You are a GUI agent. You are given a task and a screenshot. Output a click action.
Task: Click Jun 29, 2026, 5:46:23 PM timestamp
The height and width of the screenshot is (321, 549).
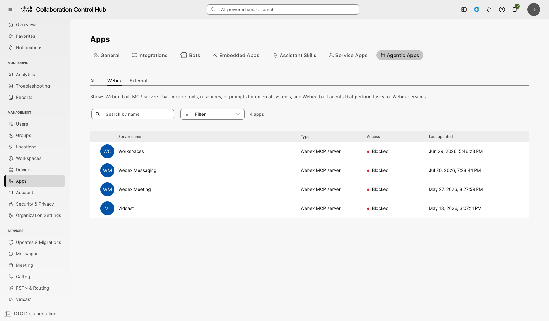click(x=456, y=151)
